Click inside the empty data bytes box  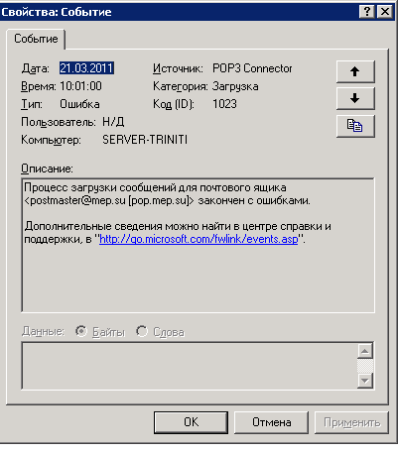pos(189,366)
